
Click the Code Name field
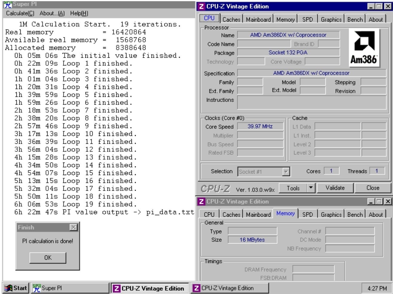click(264, 44)
